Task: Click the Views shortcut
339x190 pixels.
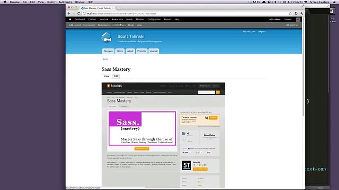Action: coord(140,25)
